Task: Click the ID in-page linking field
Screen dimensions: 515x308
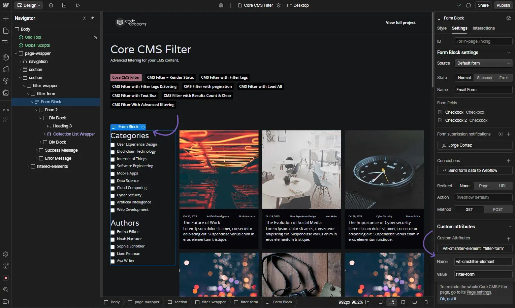Action: click(x=483, y=41)
